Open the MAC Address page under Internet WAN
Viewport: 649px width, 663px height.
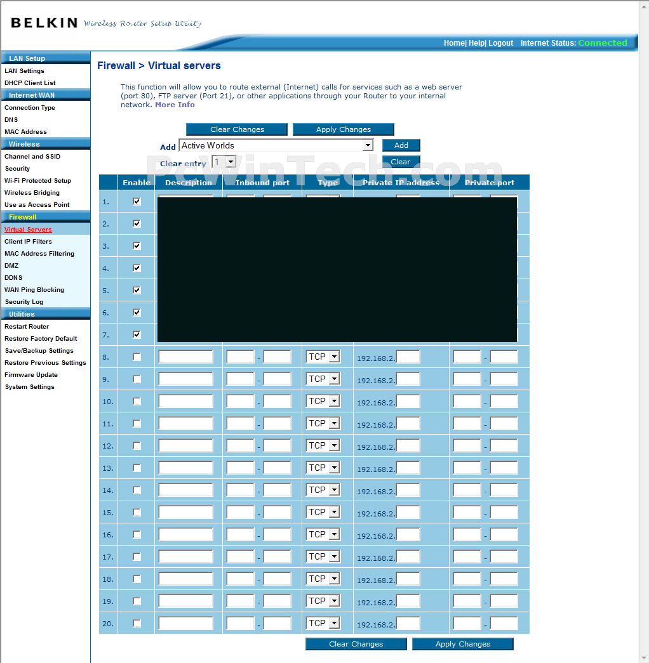click(25, 132)
